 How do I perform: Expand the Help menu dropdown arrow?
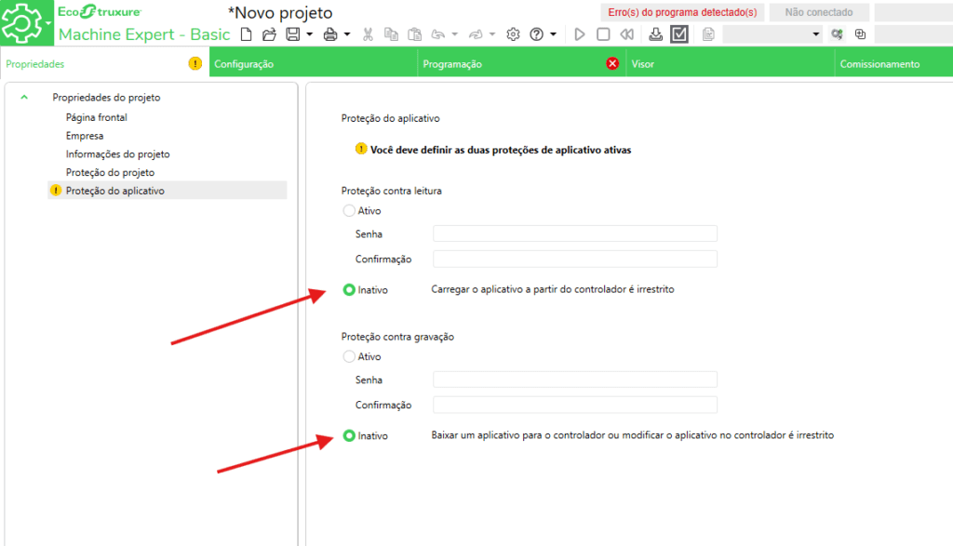[553, 34]
